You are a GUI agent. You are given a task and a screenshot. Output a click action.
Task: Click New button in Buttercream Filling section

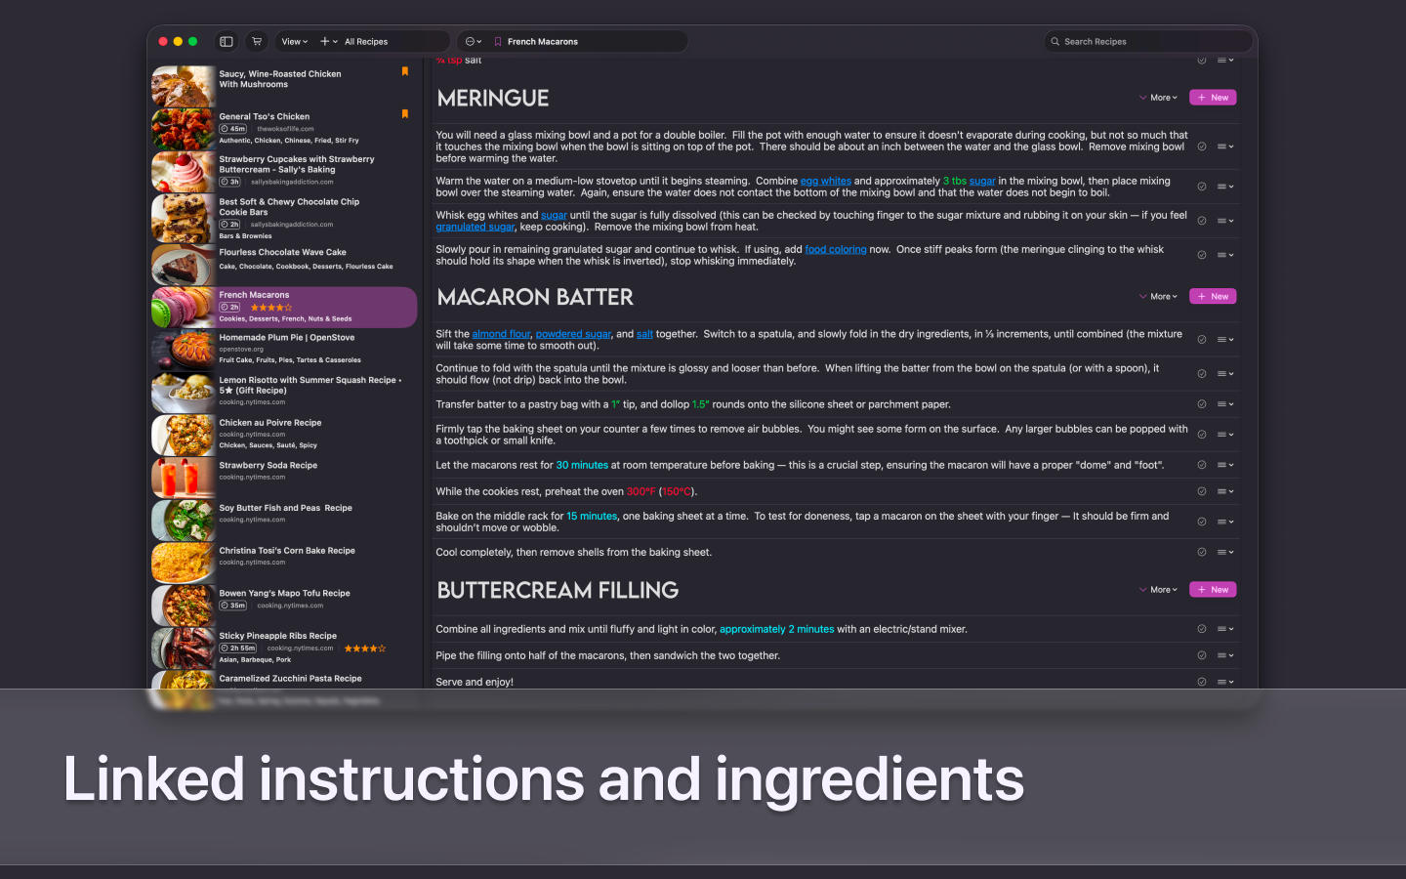click(x=1213, y=590)
